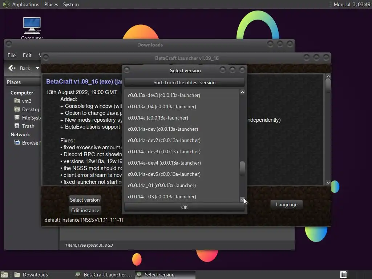Open Browse Network in sidebar
The width and height of the screenshot is (372, 279).
(27, 142)
